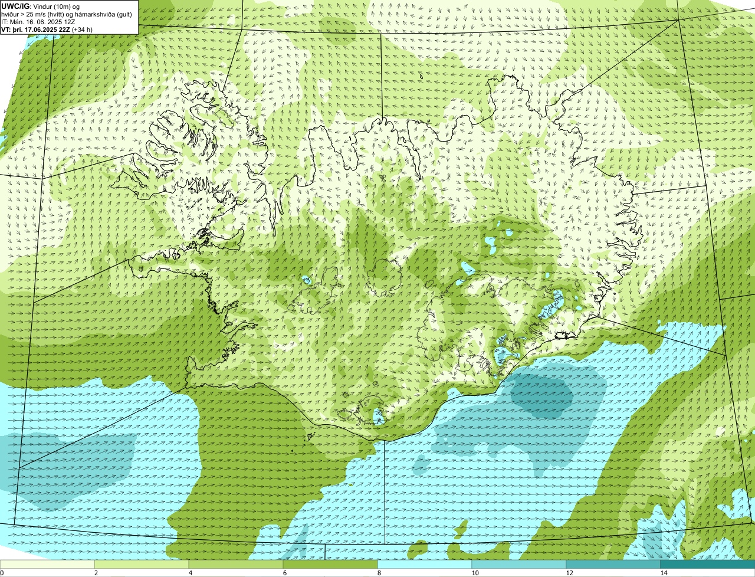Image resolution: width=755 pixels, height=577 pixels.
Task: Click the light green 2–4 m/s legend swatch
Action: (142, 564)
